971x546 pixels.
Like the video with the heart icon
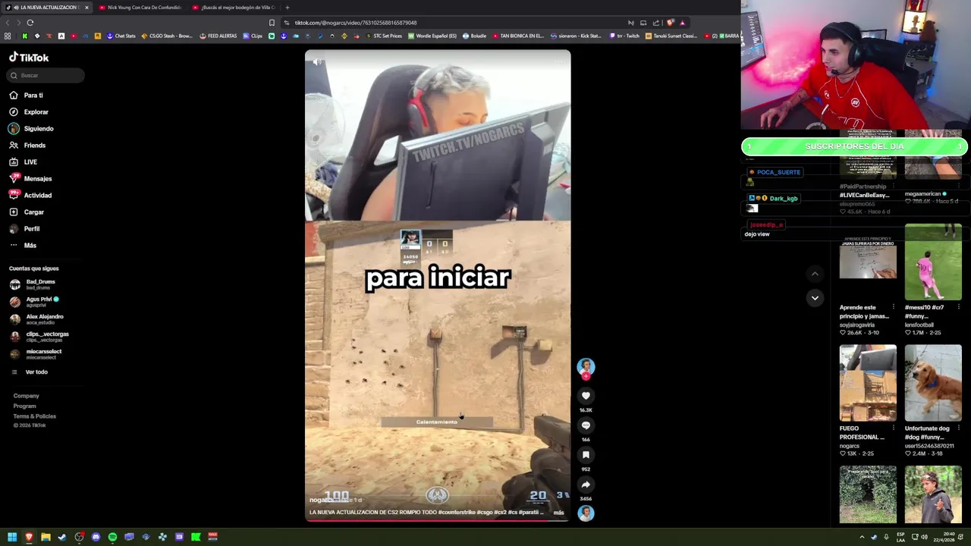pos(586,396)
